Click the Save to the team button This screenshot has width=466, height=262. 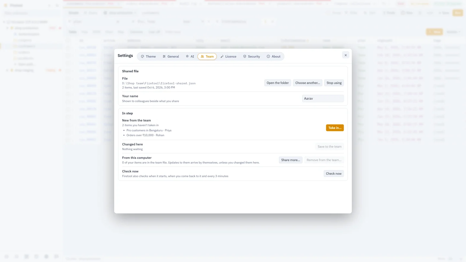tap(329, 147)
